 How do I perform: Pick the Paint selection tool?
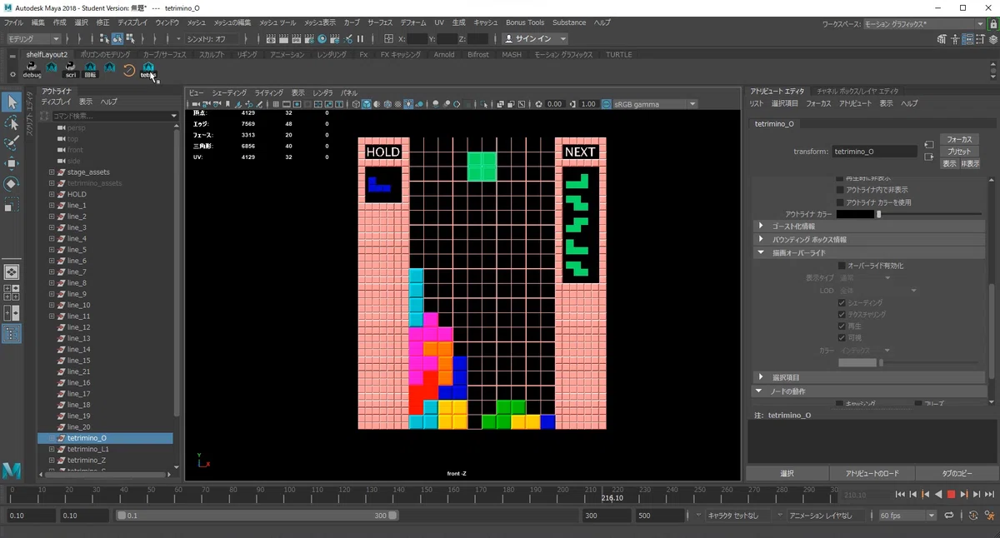coord(12,143)
